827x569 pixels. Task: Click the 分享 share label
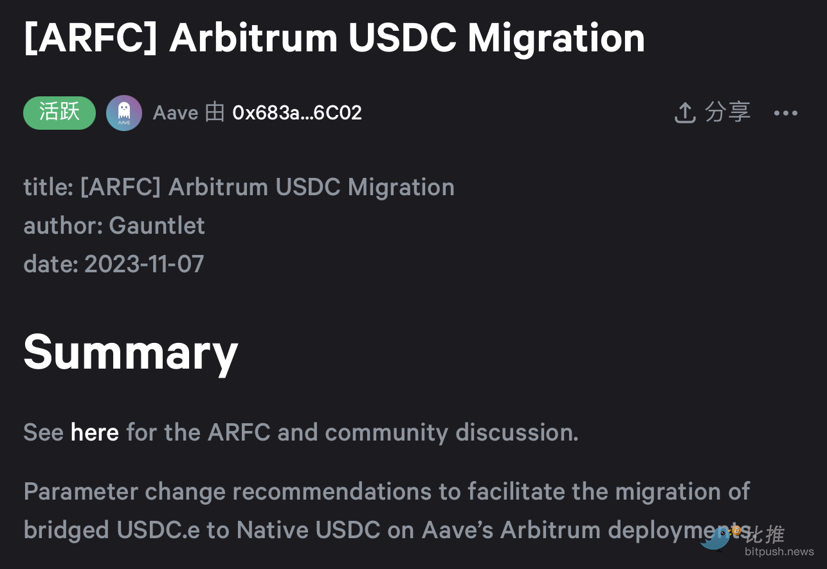point(727,112)
